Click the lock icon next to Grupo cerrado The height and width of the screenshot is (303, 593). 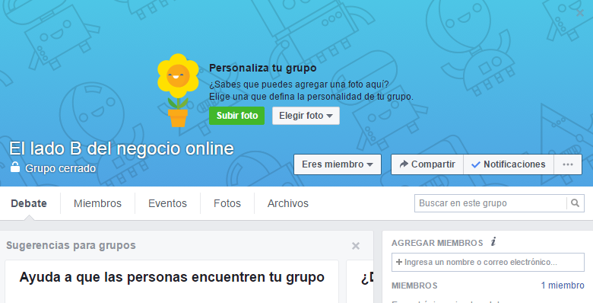coord(15,167)
